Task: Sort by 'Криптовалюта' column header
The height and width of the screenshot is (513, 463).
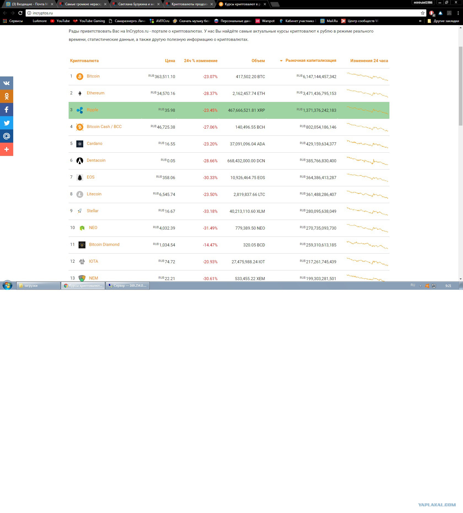Action: click(x=84, y=61)
